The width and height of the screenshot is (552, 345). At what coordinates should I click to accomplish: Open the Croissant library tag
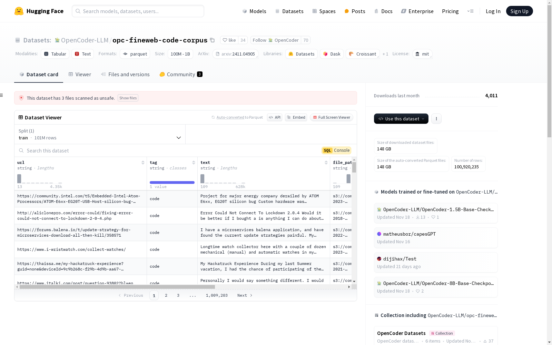tap(363, 54)
